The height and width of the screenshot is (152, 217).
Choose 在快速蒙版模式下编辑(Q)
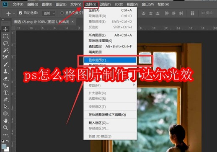click(x=110, y=115)
